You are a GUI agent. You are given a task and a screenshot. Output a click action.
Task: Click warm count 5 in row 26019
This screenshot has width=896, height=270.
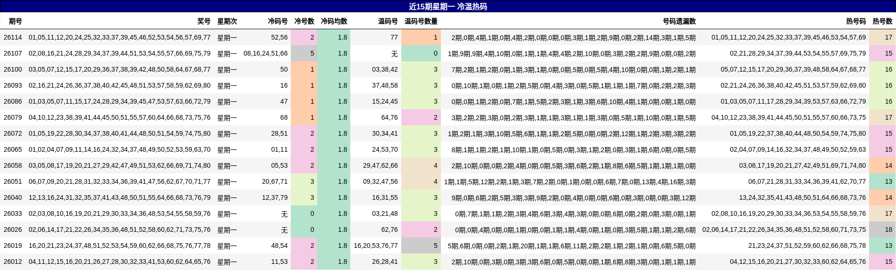(x=421, y=245)
